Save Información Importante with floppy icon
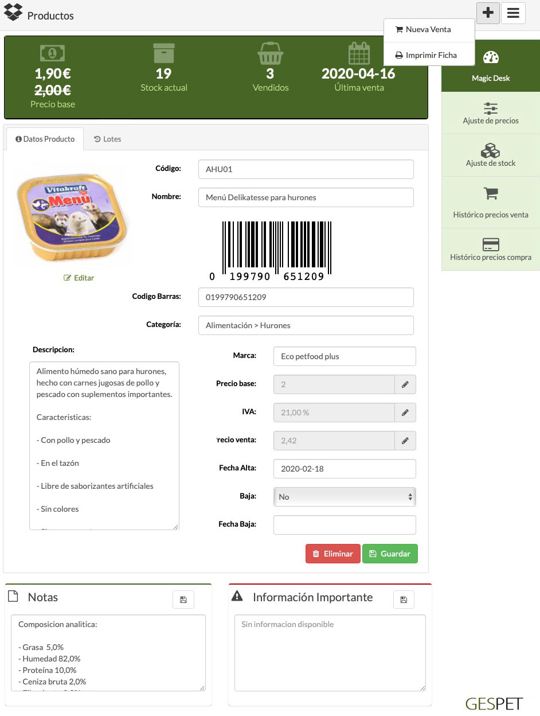 click(x=404, y=600)
